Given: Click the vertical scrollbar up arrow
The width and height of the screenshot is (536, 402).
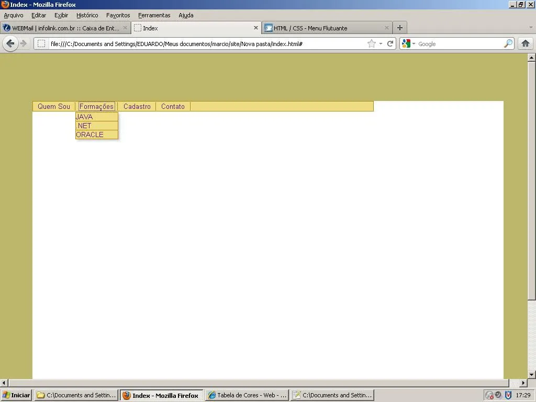Looking at the screenshot, I should pyautogui.click(x=531, y=58).
